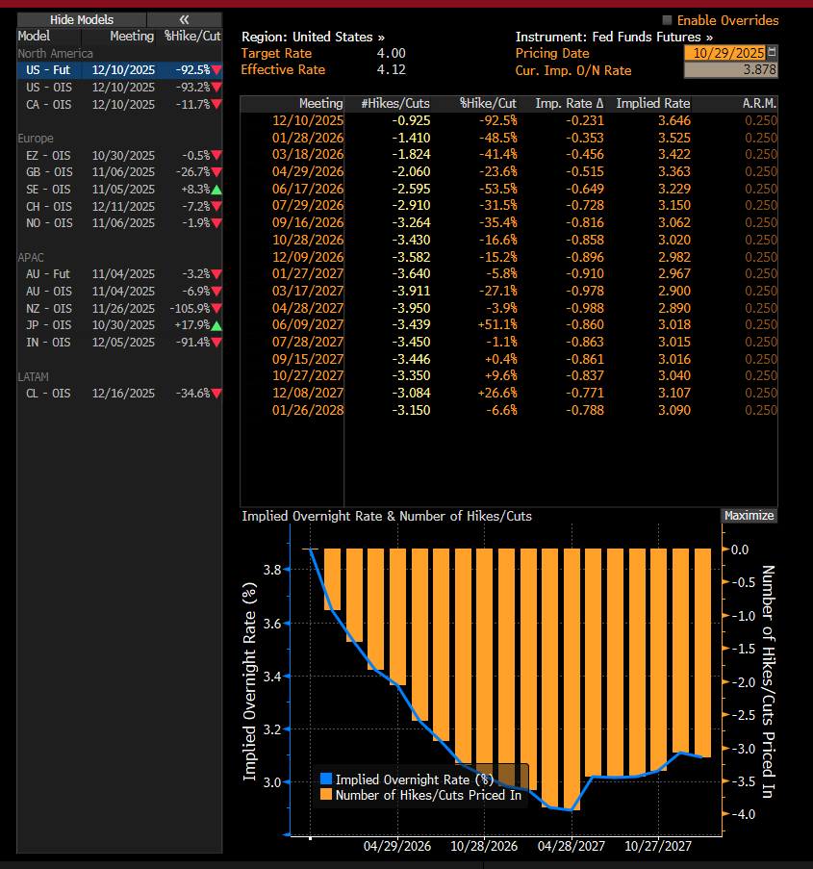
Task: Click the 01/26/2028 meeting date in table
Action: [308, 411]
